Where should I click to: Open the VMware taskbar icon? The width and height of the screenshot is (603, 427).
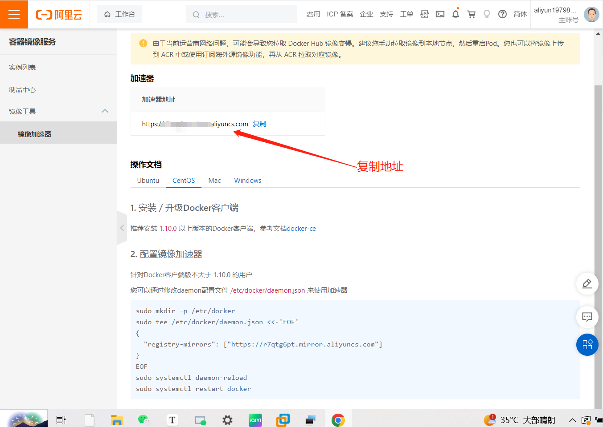[x=283, y=420]
